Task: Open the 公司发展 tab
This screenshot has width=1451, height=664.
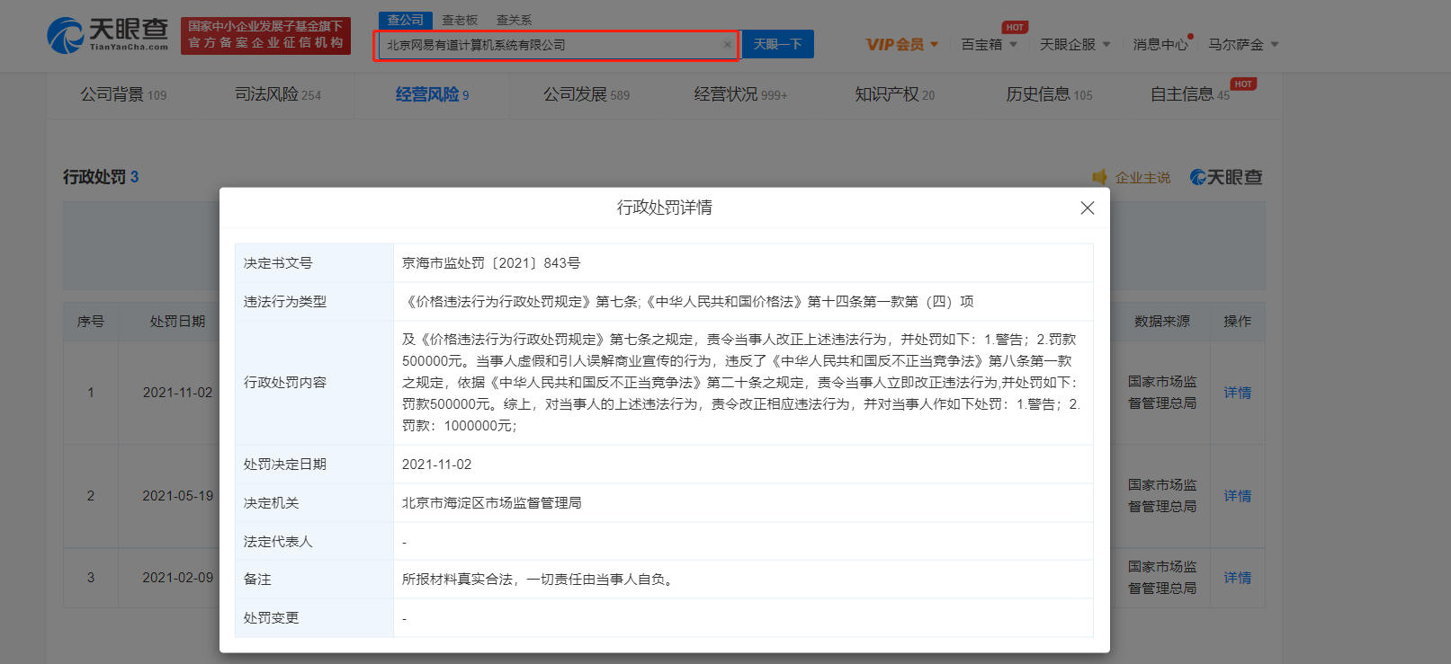Action: [x=587, y=94]
